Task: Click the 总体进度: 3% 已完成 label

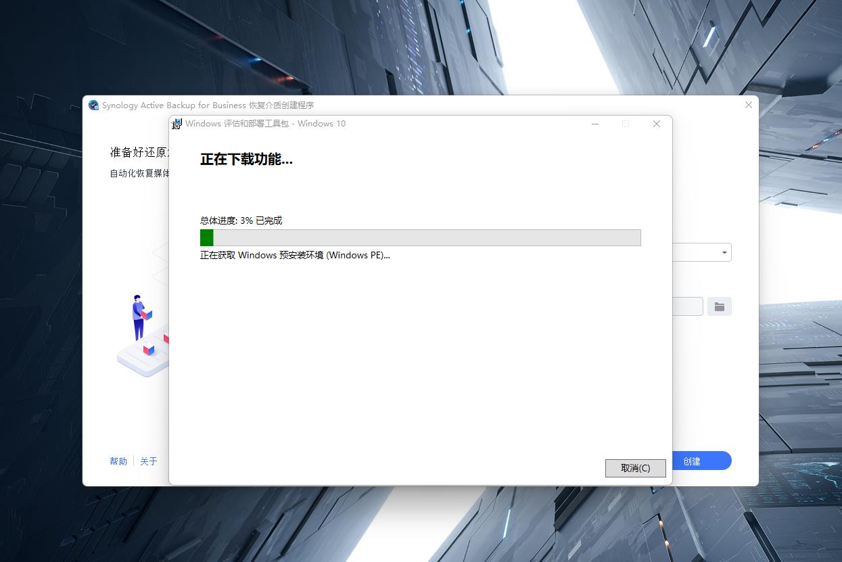Action: click(241, 220)
